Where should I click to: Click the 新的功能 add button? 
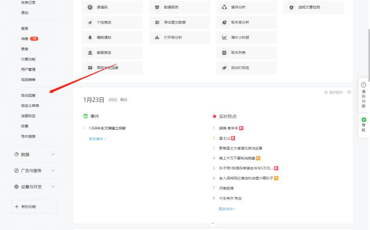point(34,207)
